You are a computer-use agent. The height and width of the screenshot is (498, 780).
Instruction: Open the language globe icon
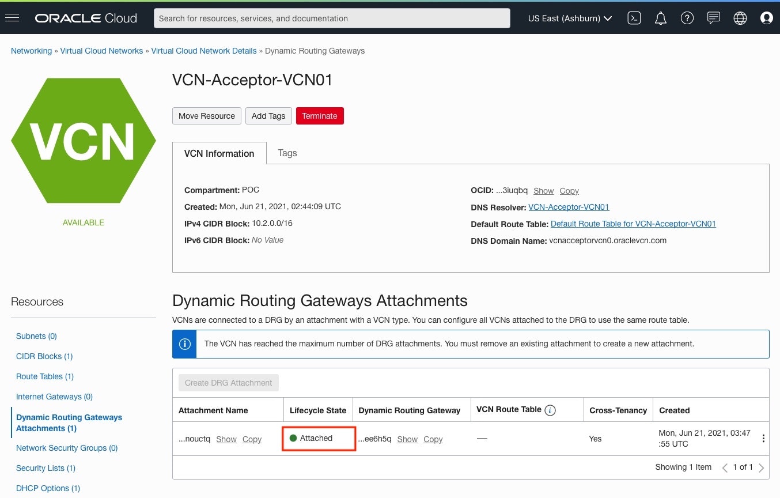pyautogui.click(x=740, y=18)
